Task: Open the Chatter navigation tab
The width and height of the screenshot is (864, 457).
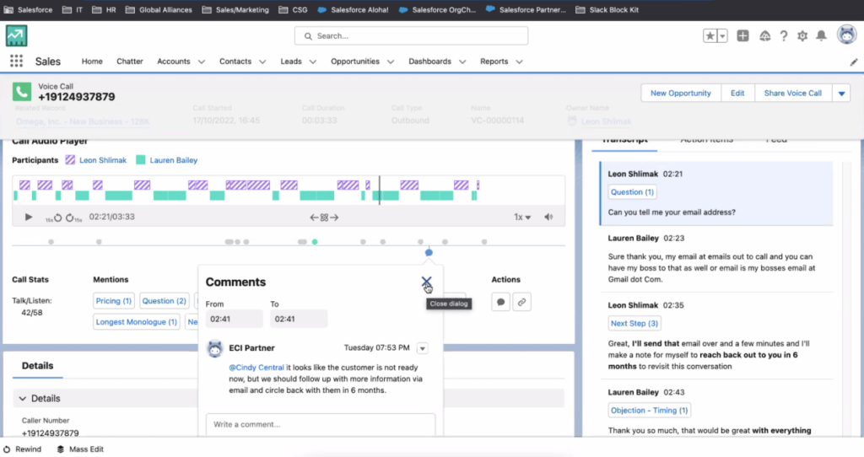Action: pos(130,62)
